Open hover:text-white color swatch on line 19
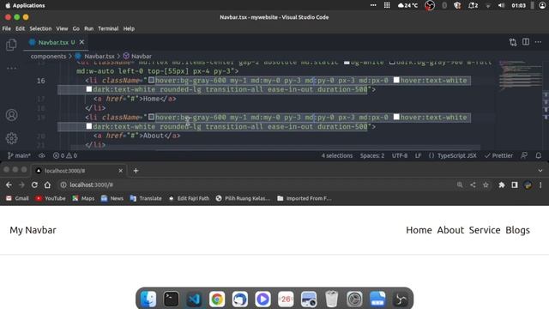 pyautogui.click(x=396, y=117)
